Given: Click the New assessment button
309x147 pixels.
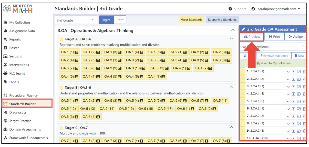Looking at the screenshot, I should tap(299, 56).
